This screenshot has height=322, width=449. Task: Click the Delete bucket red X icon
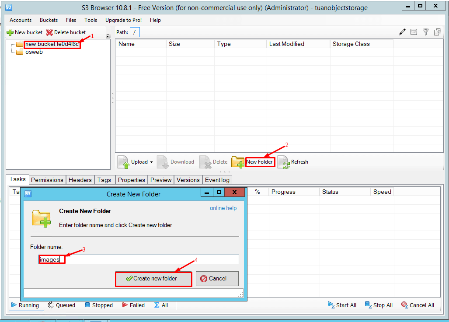click(49, 32)
